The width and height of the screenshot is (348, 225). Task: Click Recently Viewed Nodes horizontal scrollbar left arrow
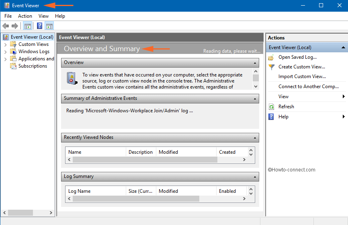coord(69,160)
